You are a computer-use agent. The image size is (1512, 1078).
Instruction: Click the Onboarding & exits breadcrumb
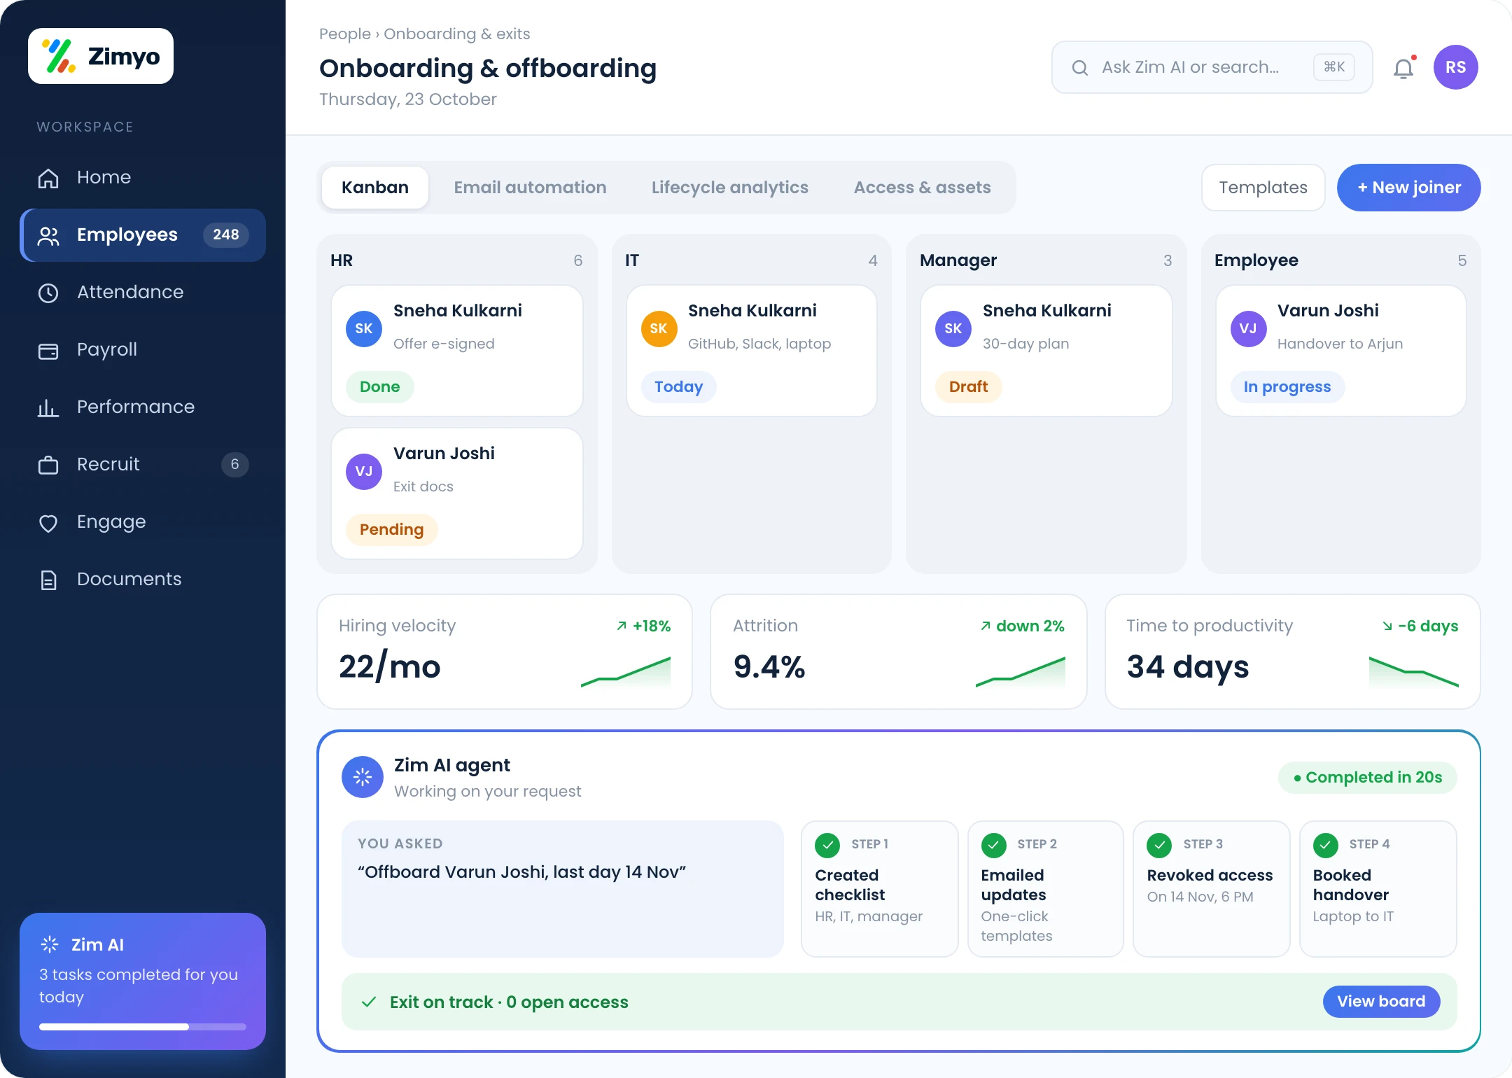456,34
